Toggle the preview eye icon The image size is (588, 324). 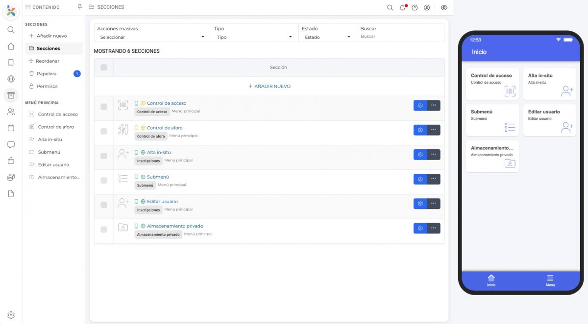point(444,7)
